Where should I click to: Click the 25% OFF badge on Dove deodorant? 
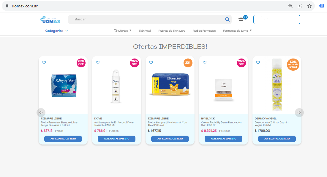tap(135, 63)
